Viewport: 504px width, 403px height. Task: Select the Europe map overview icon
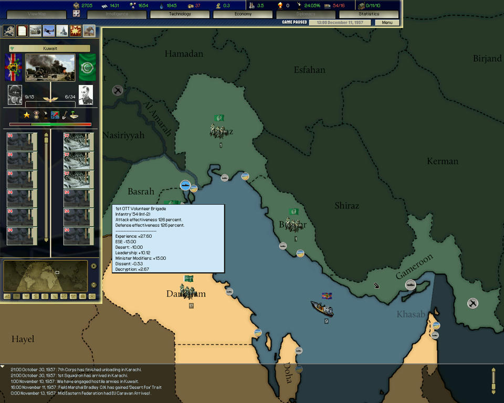8,31
